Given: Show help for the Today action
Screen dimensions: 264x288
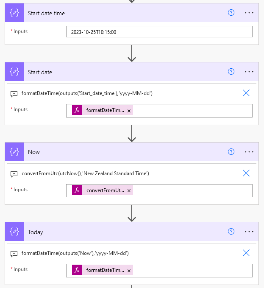Looking at the screenshot, I should (231, 232).
